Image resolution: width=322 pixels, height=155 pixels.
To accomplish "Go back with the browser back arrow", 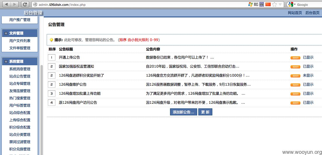I will [x=7, y=4].
